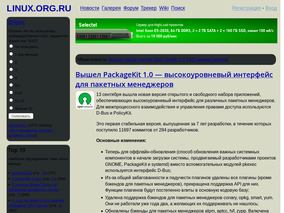Click the "Top 10" heading text

(x=16, y=150)
